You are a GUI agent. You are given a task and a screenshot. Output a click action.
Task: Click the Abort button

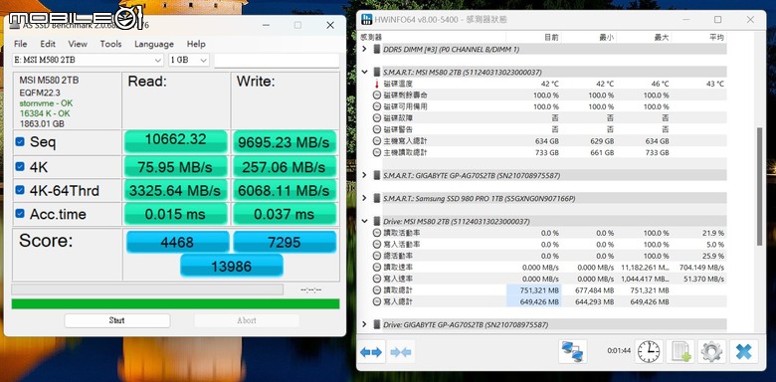(x=247, y=320)
